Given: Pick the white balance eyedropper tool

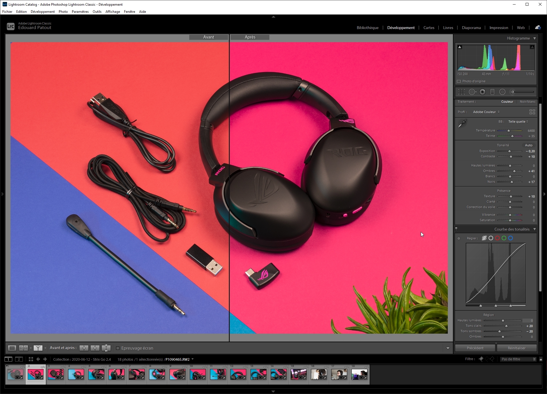Looking at the screenshot, I should pos(462,123).
